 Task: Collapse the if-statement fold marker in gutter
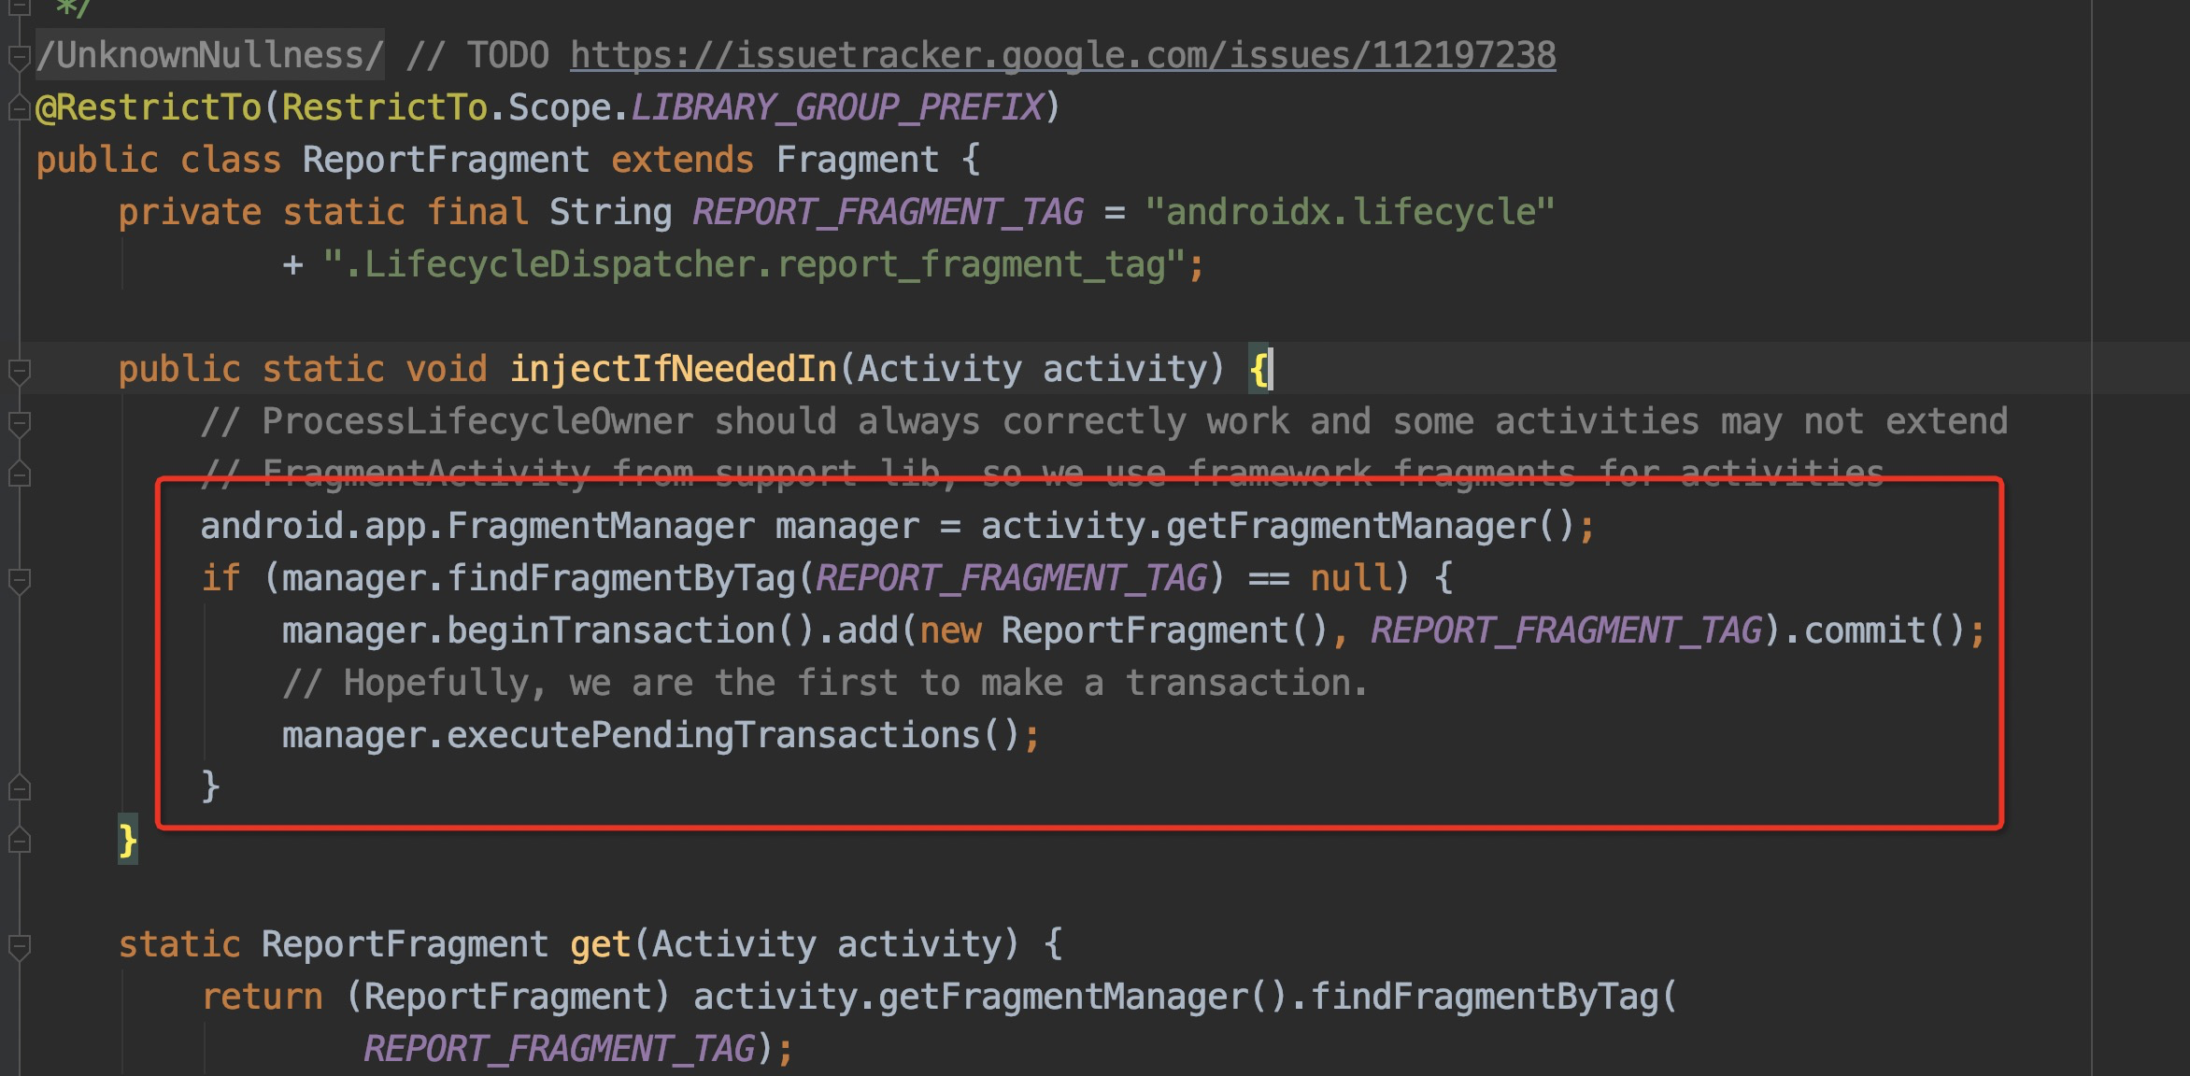pos(20,580)
